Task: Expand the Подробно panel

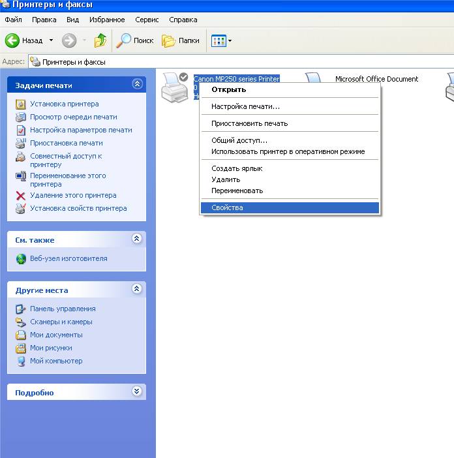Action: 136,391
